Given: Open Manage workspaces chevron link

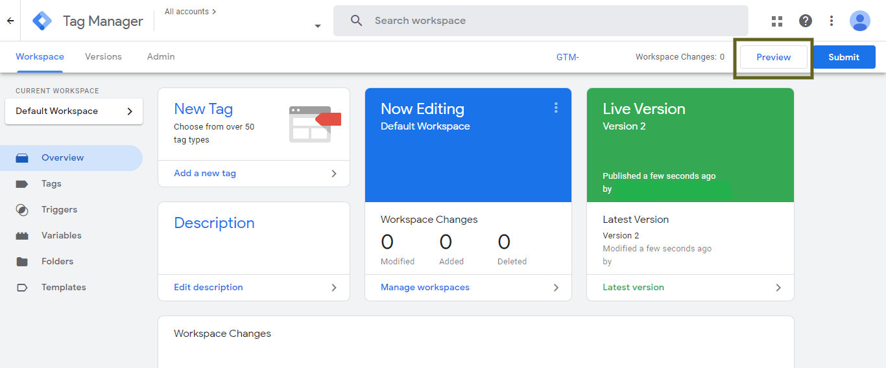Looking at the screenshot, I should click(468, 287).
